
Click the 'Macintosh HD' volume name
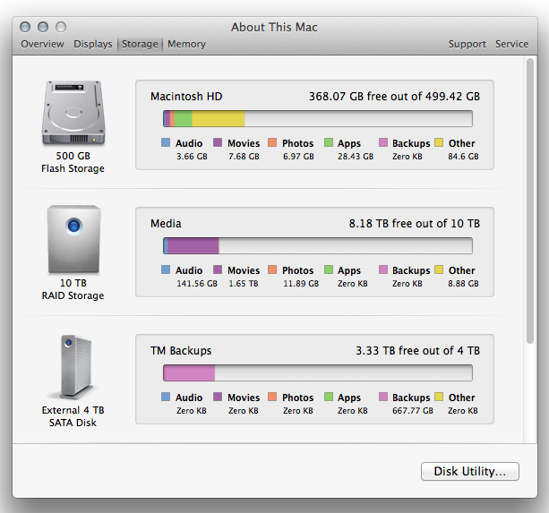point(186,96)
